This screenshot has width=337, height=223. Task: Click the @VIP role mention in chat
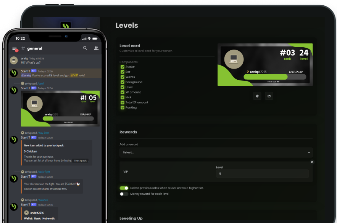[75, 75]
